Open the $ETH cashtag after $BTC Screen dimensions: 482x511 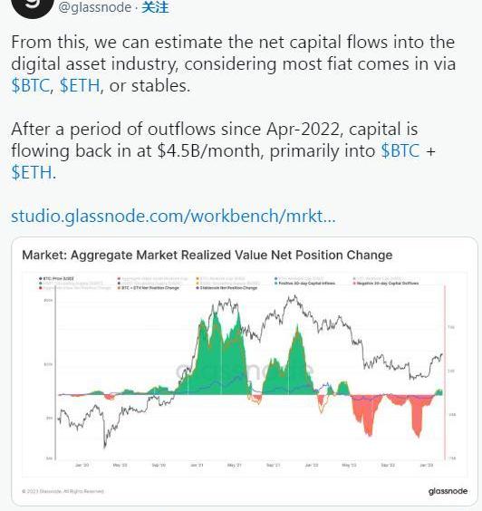[80, 86]
